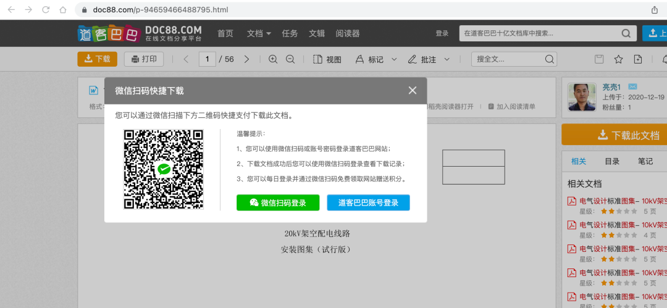Click the 打印 print button

point(144,59)
